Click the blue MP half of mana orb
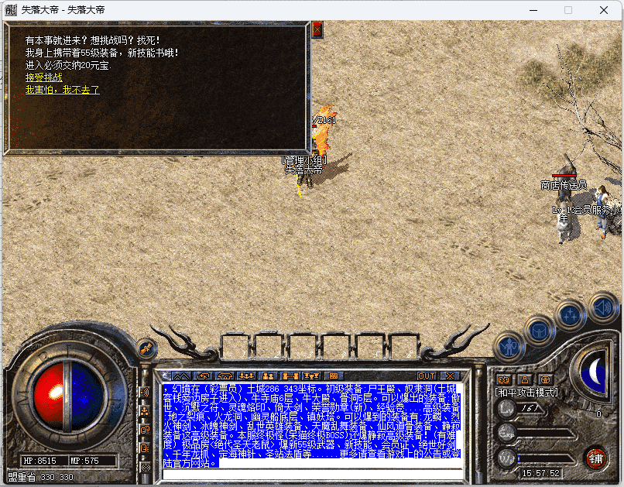Viewport: 624px width, 487px height. (x=87, y=397)
